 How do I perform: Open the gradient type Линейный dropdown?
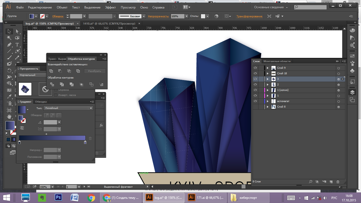coord(68,108)
